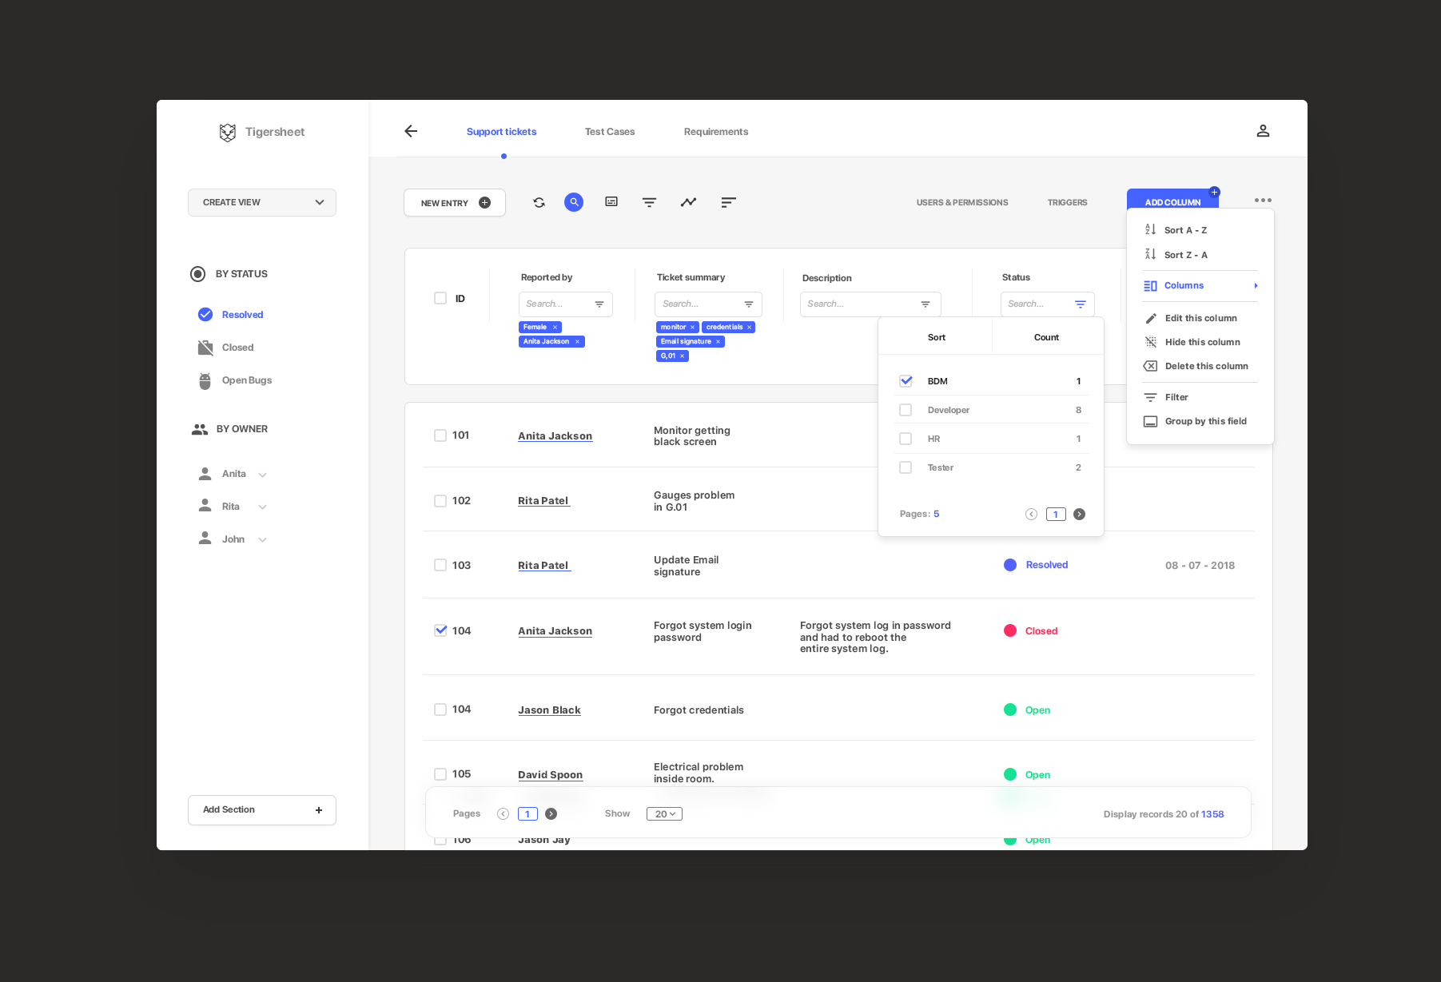Toggle the ID header select-all checkbox
The image size is (1441, 982).
click(440, 298)
